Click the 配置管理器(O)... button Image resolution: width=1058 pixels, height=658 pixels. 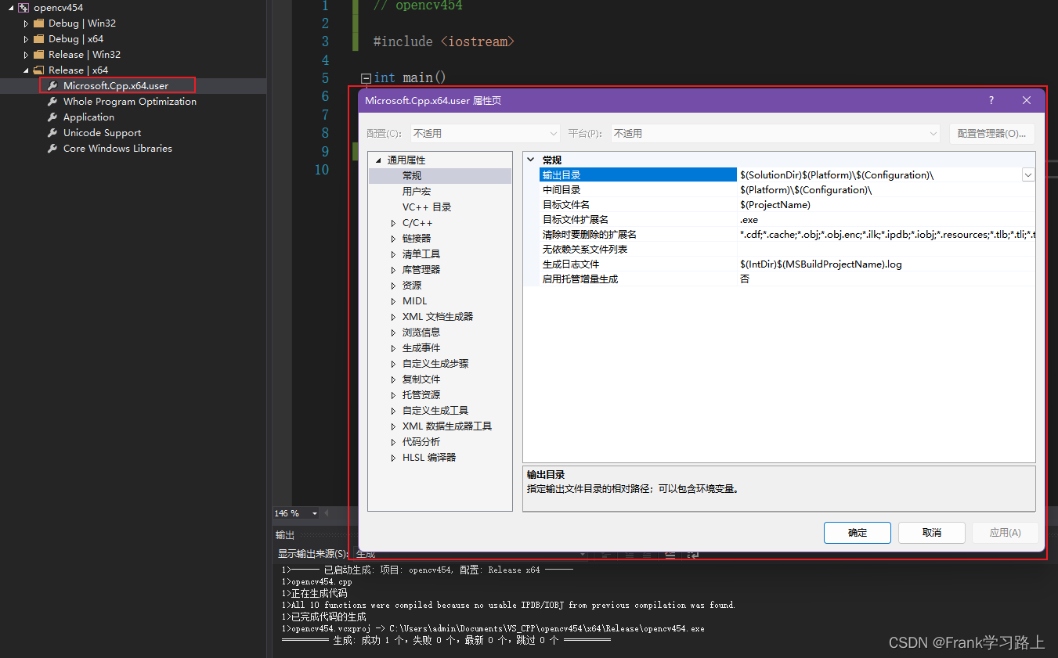(x=991, y=134)
